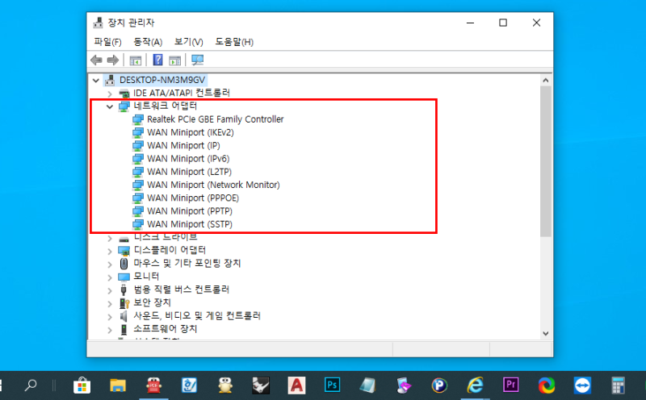Select WAN Miniport (IP) device
The width and height of the screenshot is (646, 400).
(x=183, y=146)
